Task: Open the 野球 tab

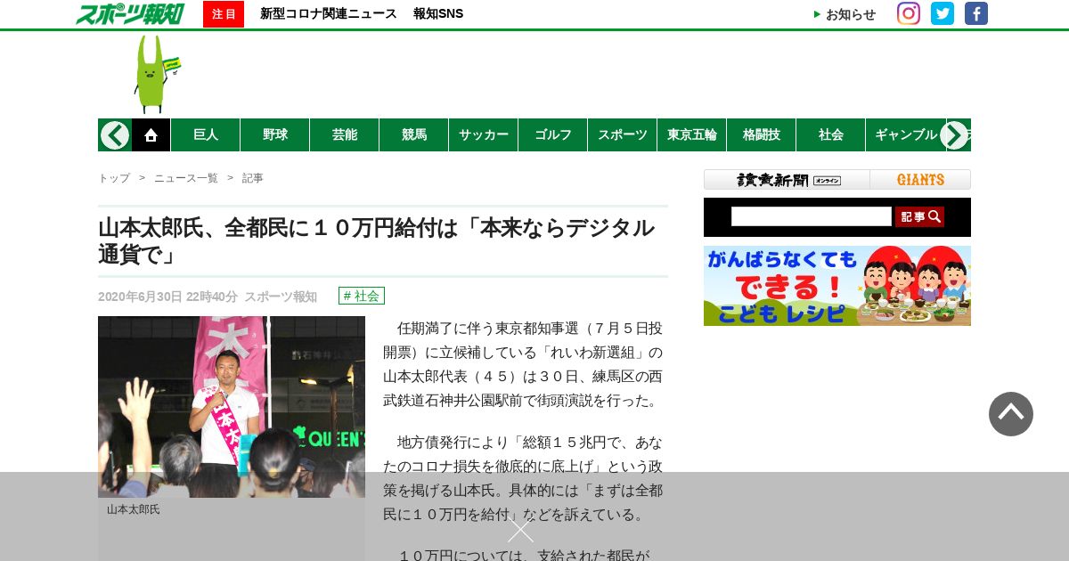Action: pyautogui.click(x=275, y=135)
